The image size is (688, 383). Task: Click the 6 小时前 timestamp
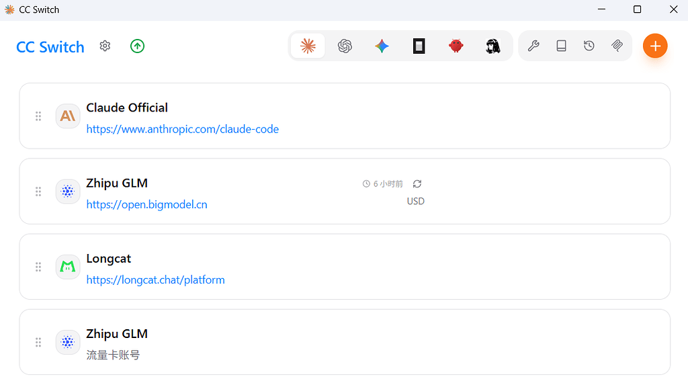tap(388, 184)
